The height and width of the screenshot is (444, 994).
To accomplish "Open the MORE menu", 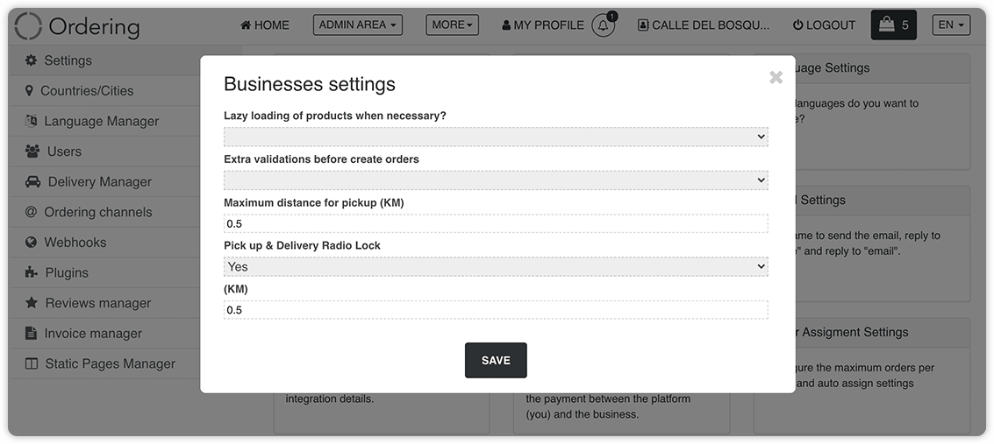I will pyautogui.click(x=452, y=25).
